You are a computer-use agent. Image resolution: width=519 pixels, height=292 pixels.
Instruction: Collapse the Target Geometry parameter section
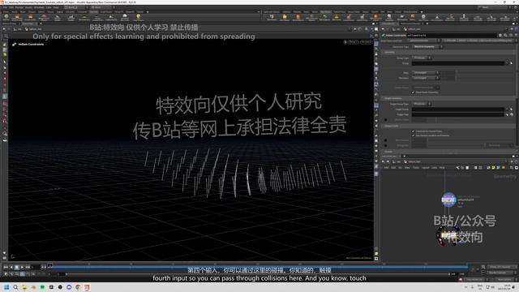pos(392,98)
